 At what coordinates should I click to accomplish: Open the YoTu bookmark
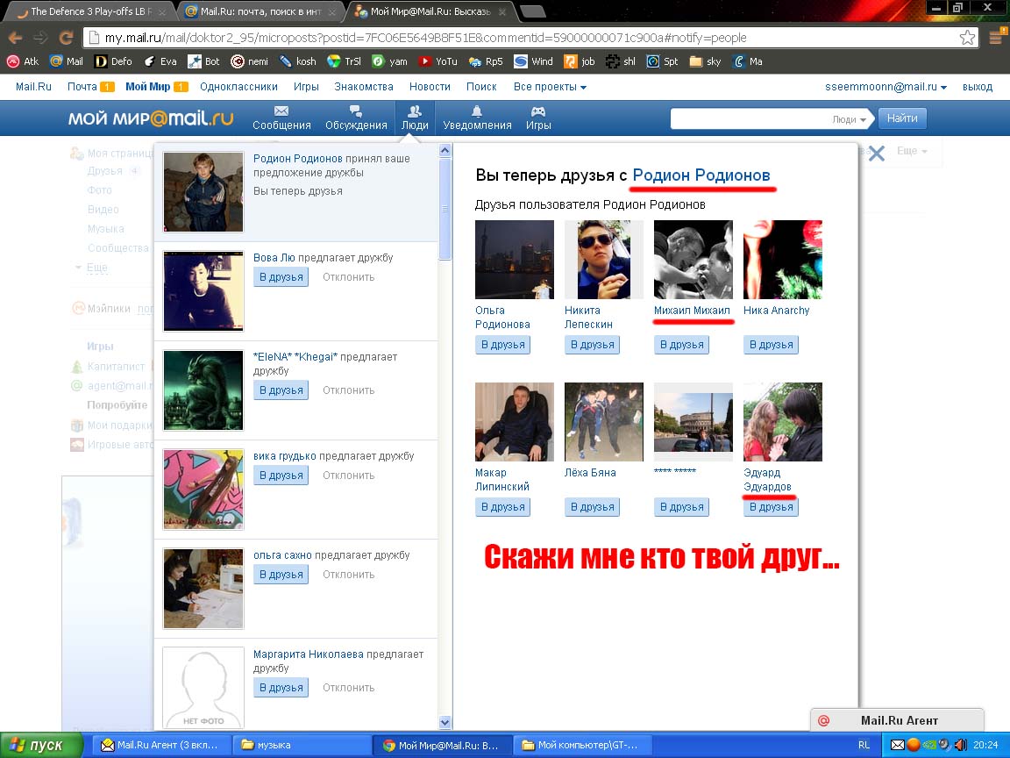[437, 61]
